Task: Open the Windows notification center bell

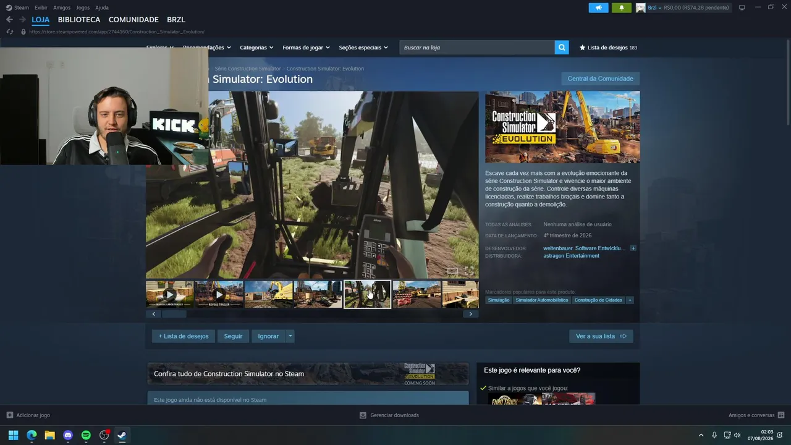Action: 781,435
